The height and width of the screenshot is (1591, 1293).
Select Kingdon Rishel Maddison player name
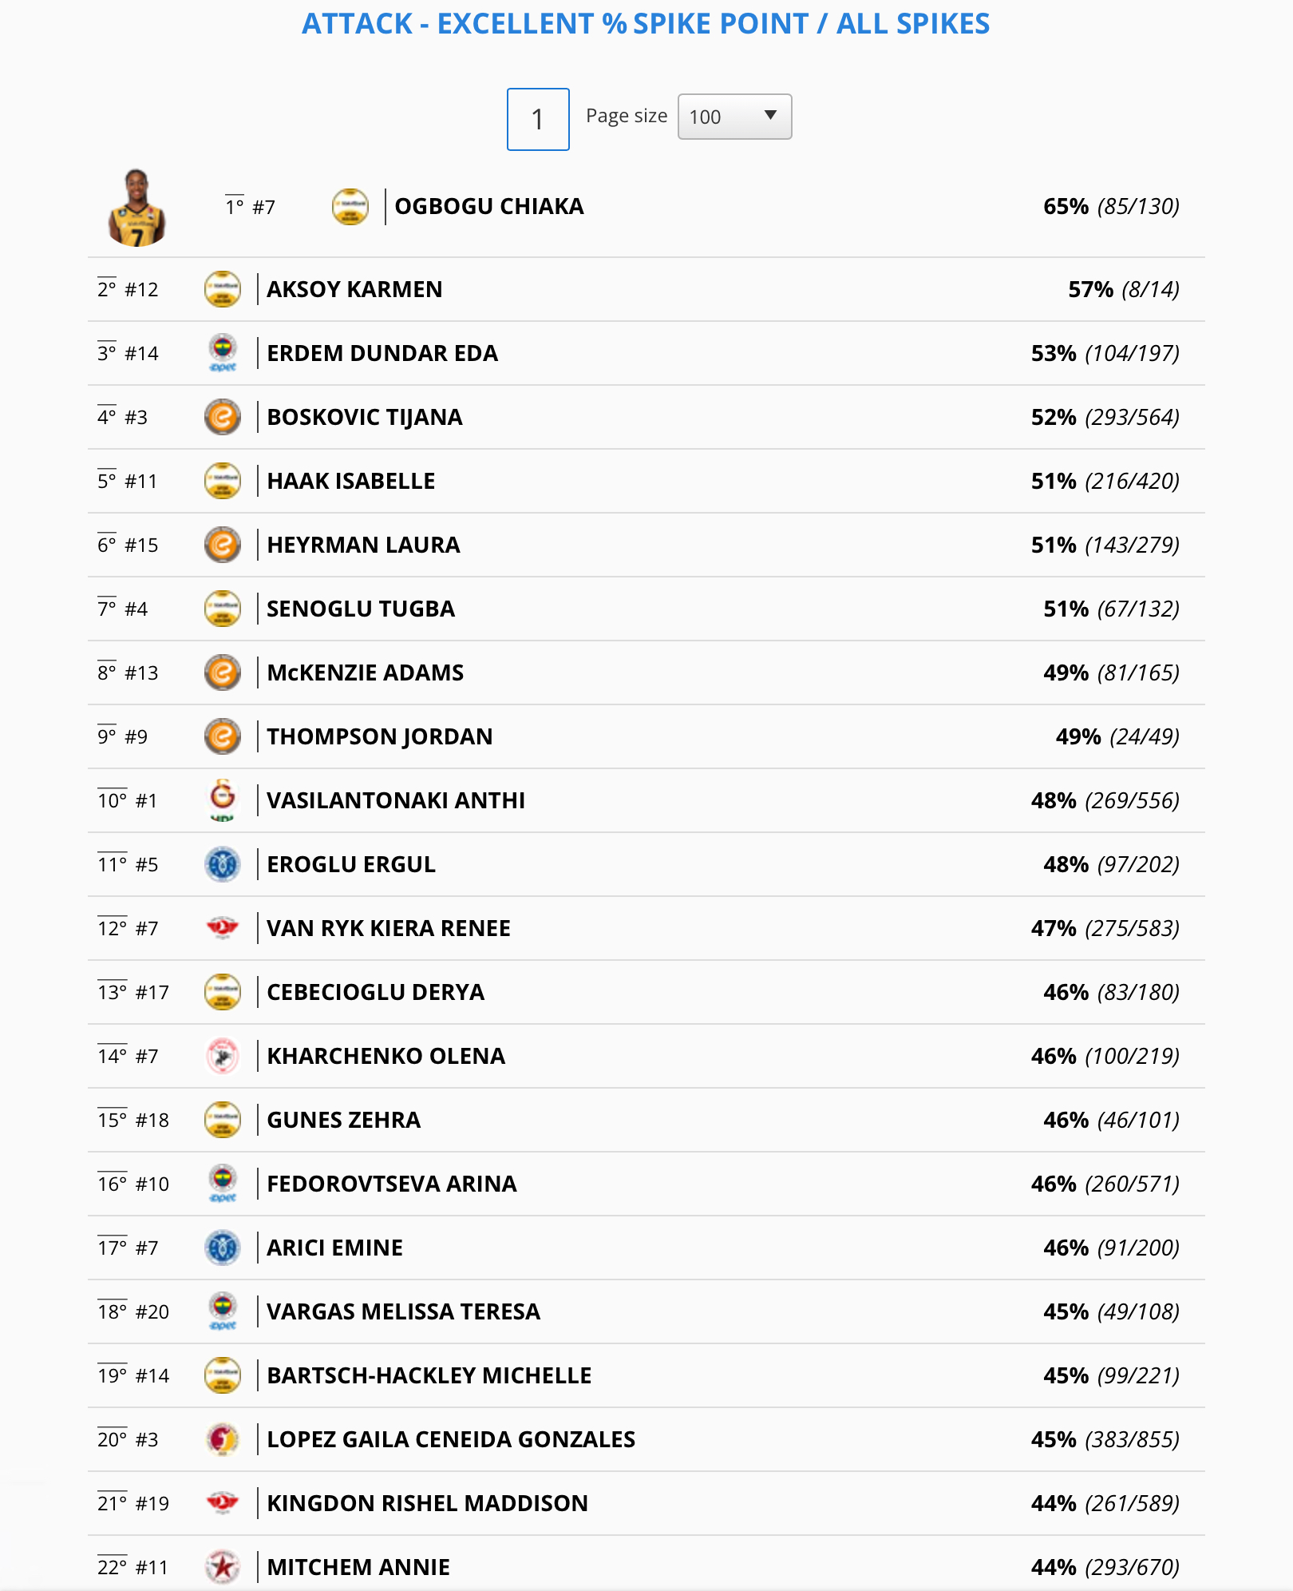click(427, 1503)
